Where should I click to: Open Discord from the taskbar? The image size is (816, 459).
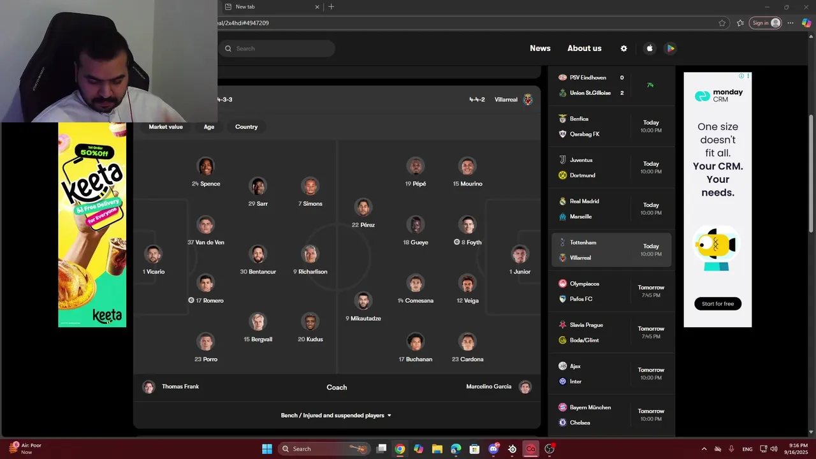pyautogui.click(x=493, y=449)
